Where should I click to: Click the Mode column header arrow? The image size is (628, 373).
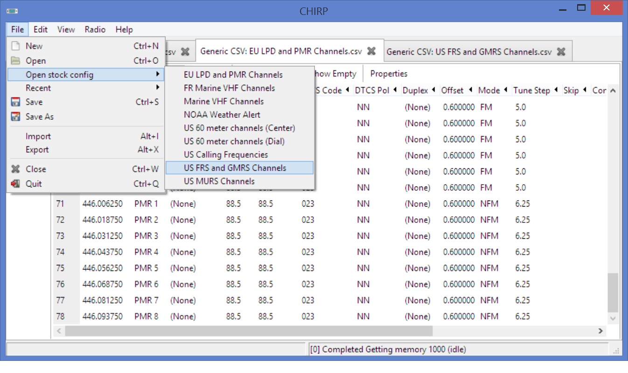click(x=505, y=90)
